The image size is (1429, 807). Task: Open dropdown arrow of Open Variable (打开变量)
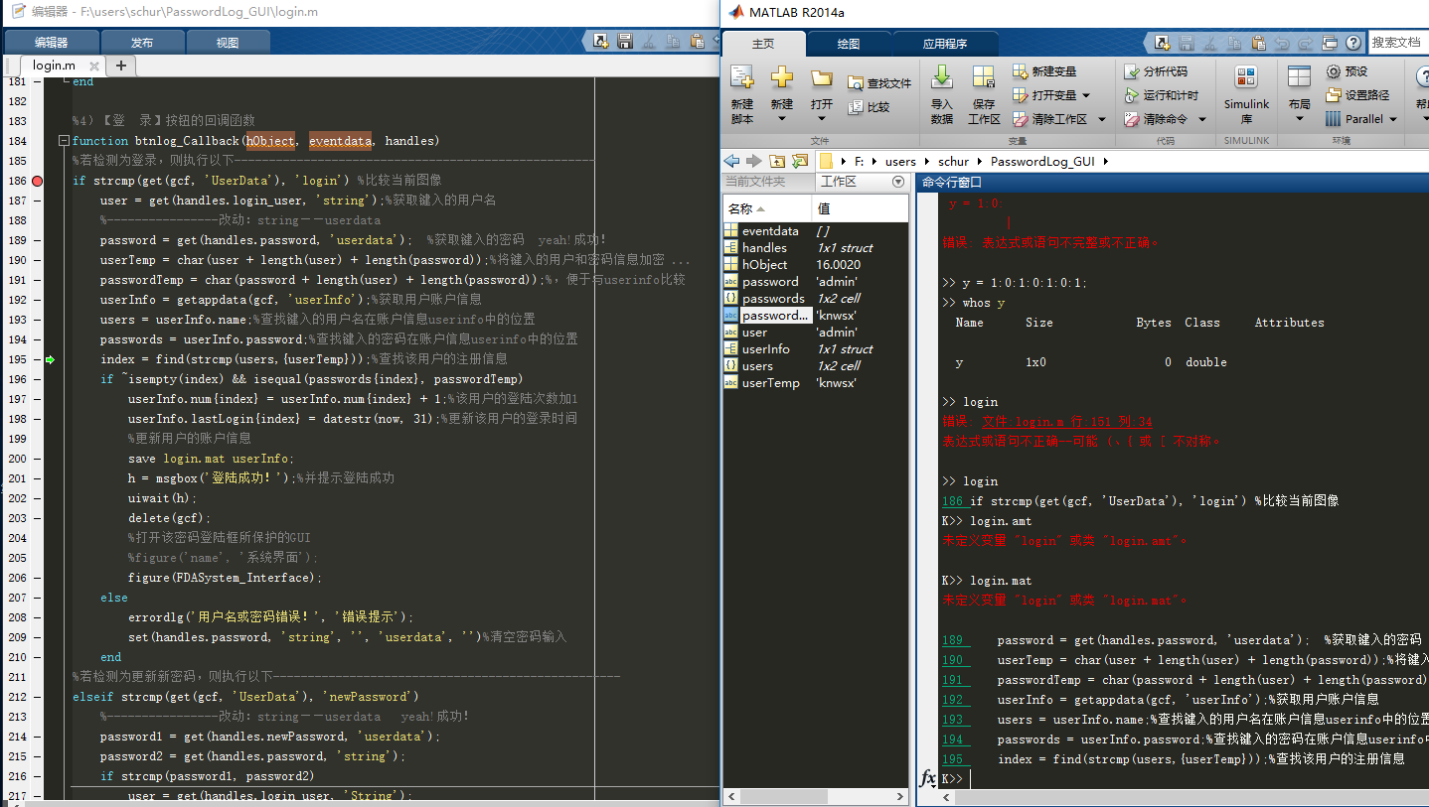(1086, 95)
